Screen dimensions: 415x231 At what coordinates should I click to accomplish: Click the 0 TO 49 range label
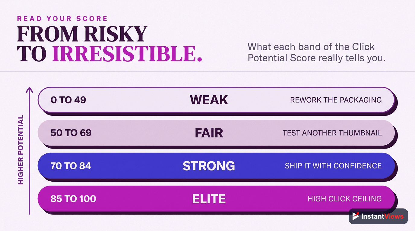pos(68,100)
